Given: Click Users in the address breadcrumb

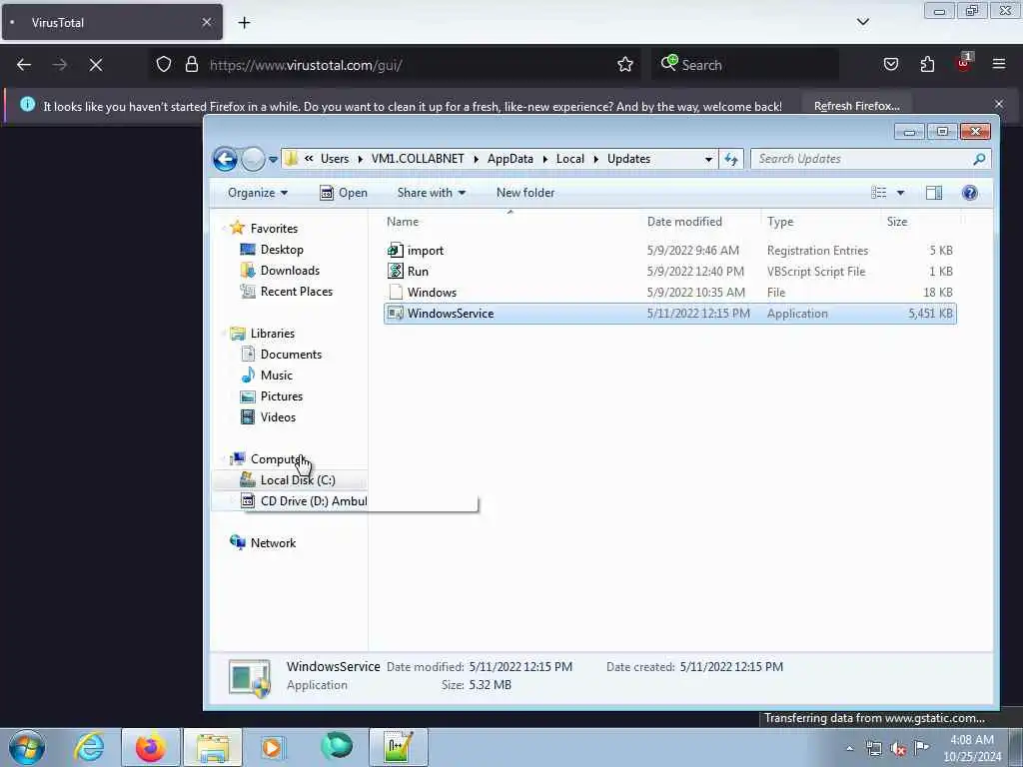Looking at the screenshot, I should (335, 159).
